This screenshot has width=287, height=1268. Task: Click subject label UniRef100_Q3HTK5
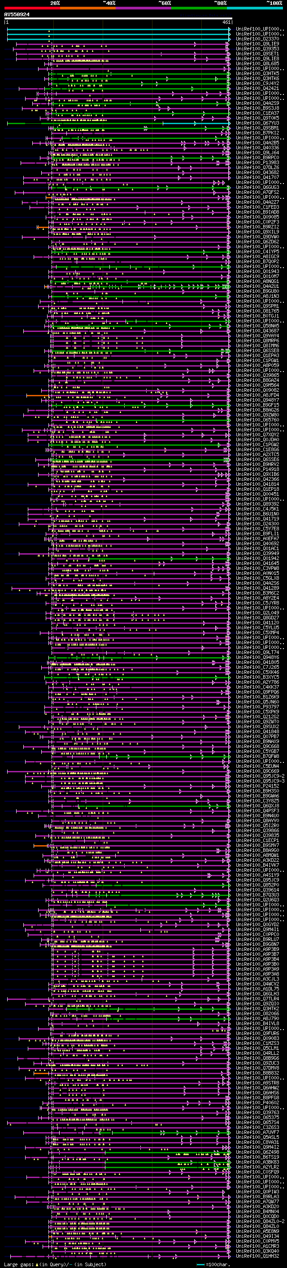click(x=257, y=73)
